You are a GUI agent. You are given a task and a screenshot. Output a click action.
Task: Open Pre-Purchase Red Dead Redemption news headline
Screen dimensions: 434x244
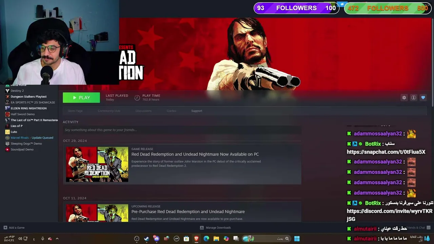(188, 211)
